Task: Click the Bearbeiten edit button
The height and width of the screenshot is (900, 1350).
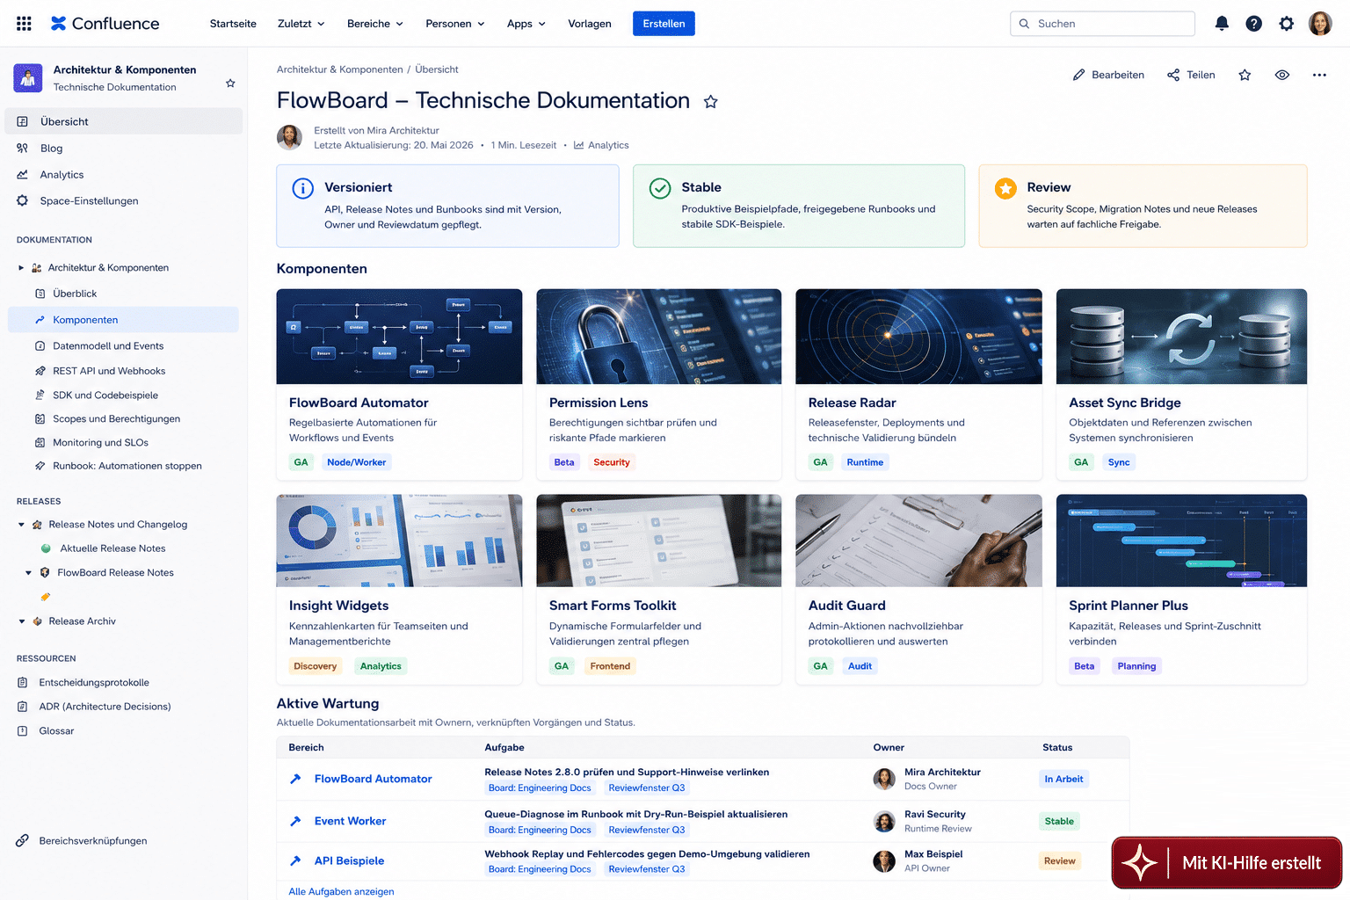Action: point(1108,75)
